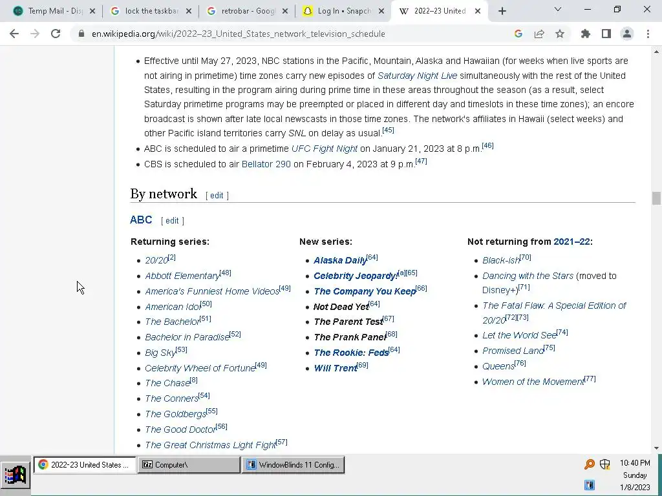Open The Great Christmas Light Fight link

(x=210, y=445)
